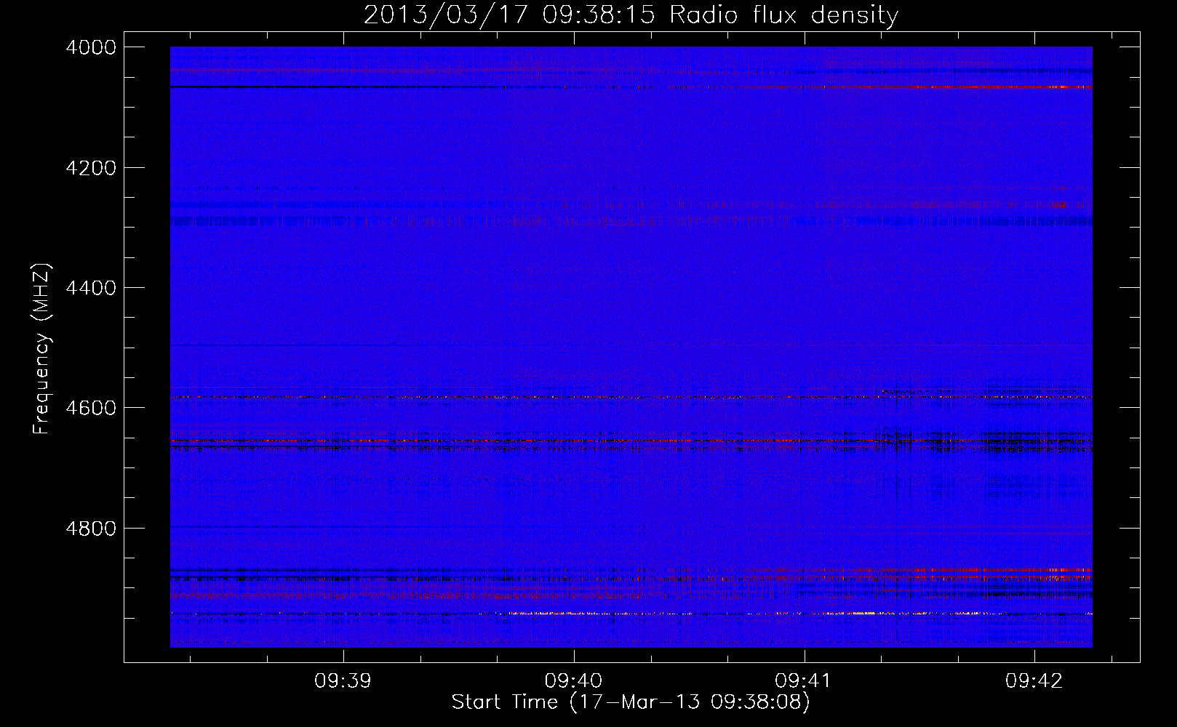Click the plot title 'Radio flux density'
Image resolution: width=1177 pixels, height=727 pixels.
point(784,15)
